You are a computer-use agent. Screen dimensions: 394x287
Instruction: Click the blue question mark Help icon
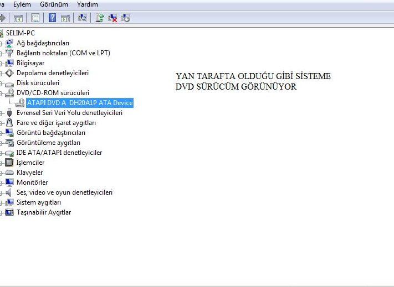[52, 18]
